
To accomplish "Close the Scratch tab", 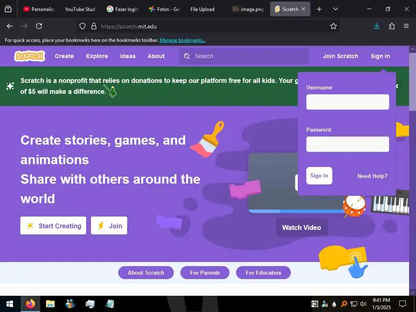I will click(x=303, y=9).
